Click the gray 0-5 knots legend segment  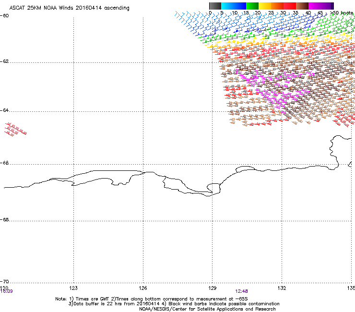(215, 6)
